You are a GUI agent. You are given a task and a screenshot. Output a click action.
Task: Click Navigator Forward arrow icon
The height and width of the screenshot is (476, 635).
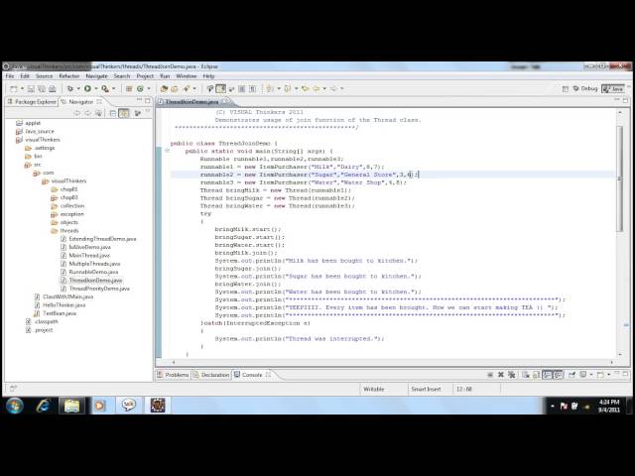[87, 113]
